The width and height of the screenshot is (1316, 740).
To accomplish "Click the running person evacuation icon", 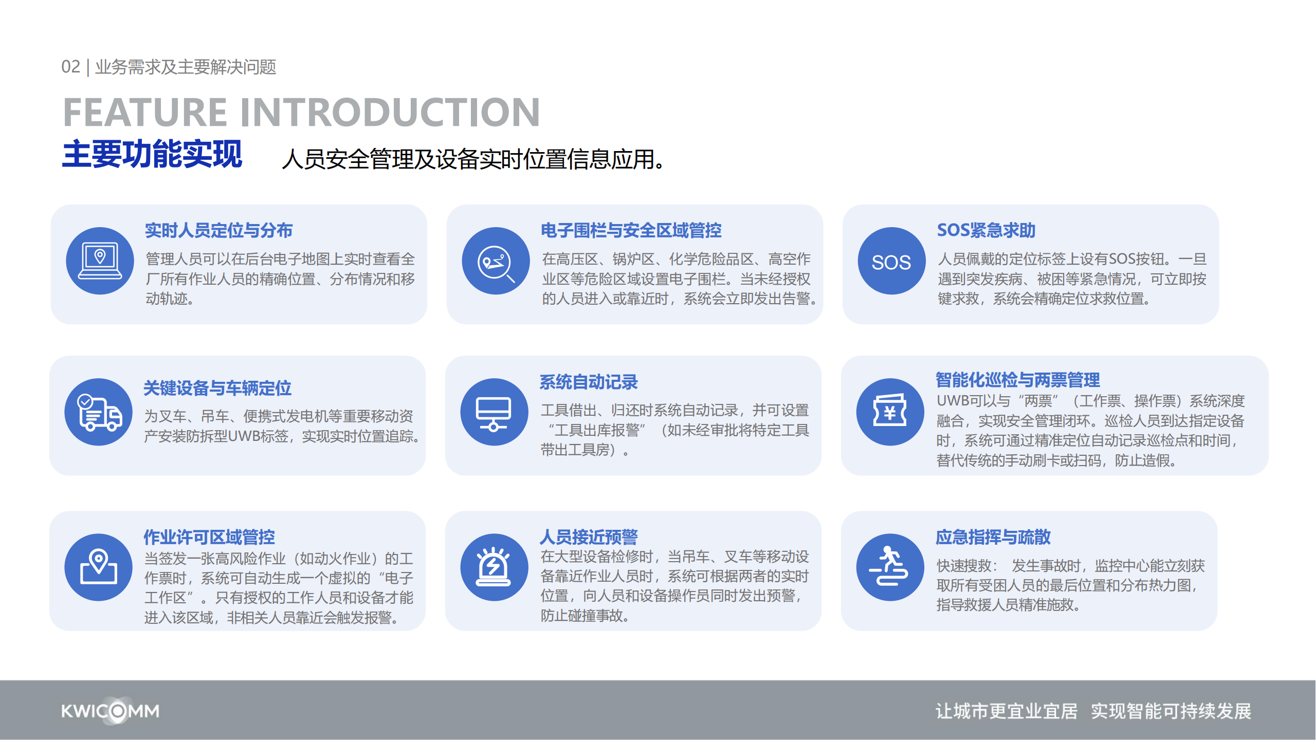I will tap(890, 567).
